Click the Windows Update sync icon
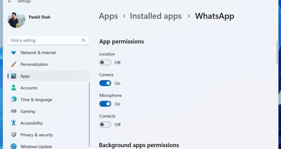Screen dimensions: 281x149 pyautogui.click(x=13, y=146)
